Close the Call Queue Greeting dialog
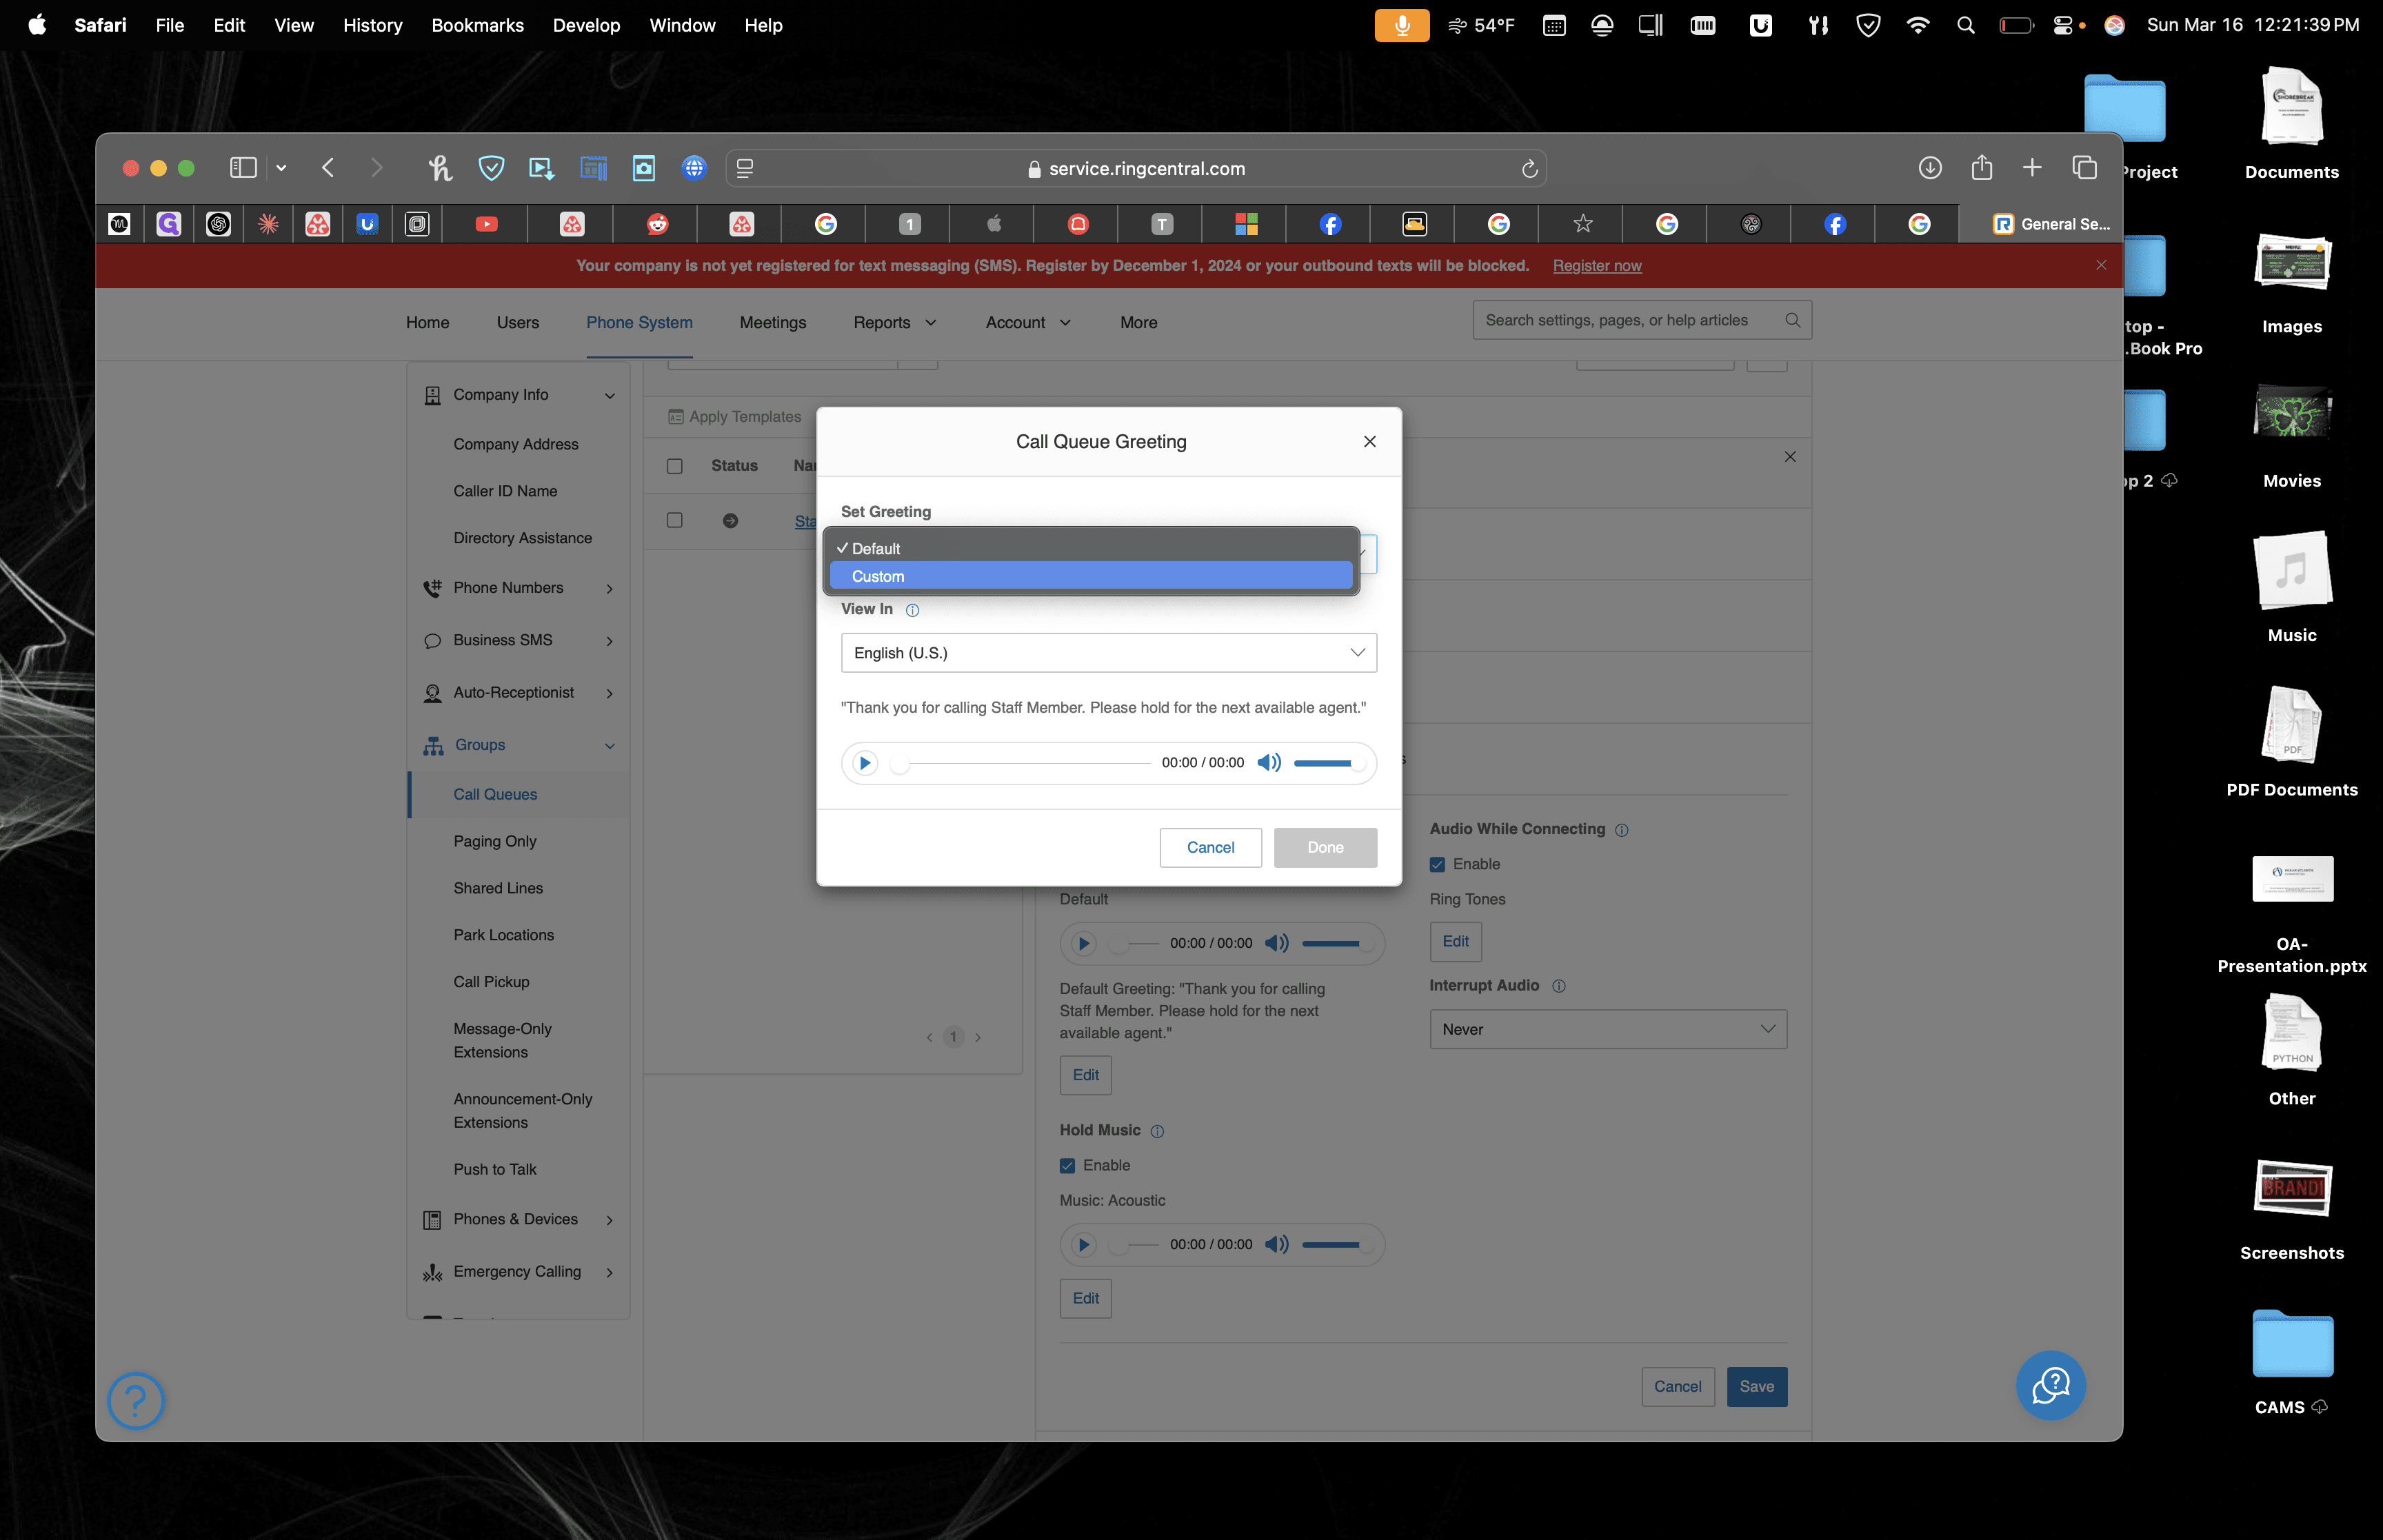2383x1540 pixels. (1369, 441)
